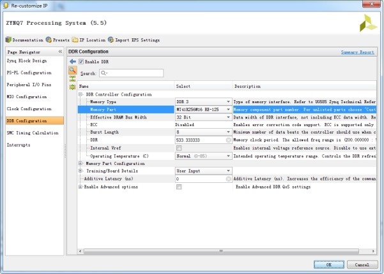Toggle the search magnifier tool icon

click(x=73, y=70)
